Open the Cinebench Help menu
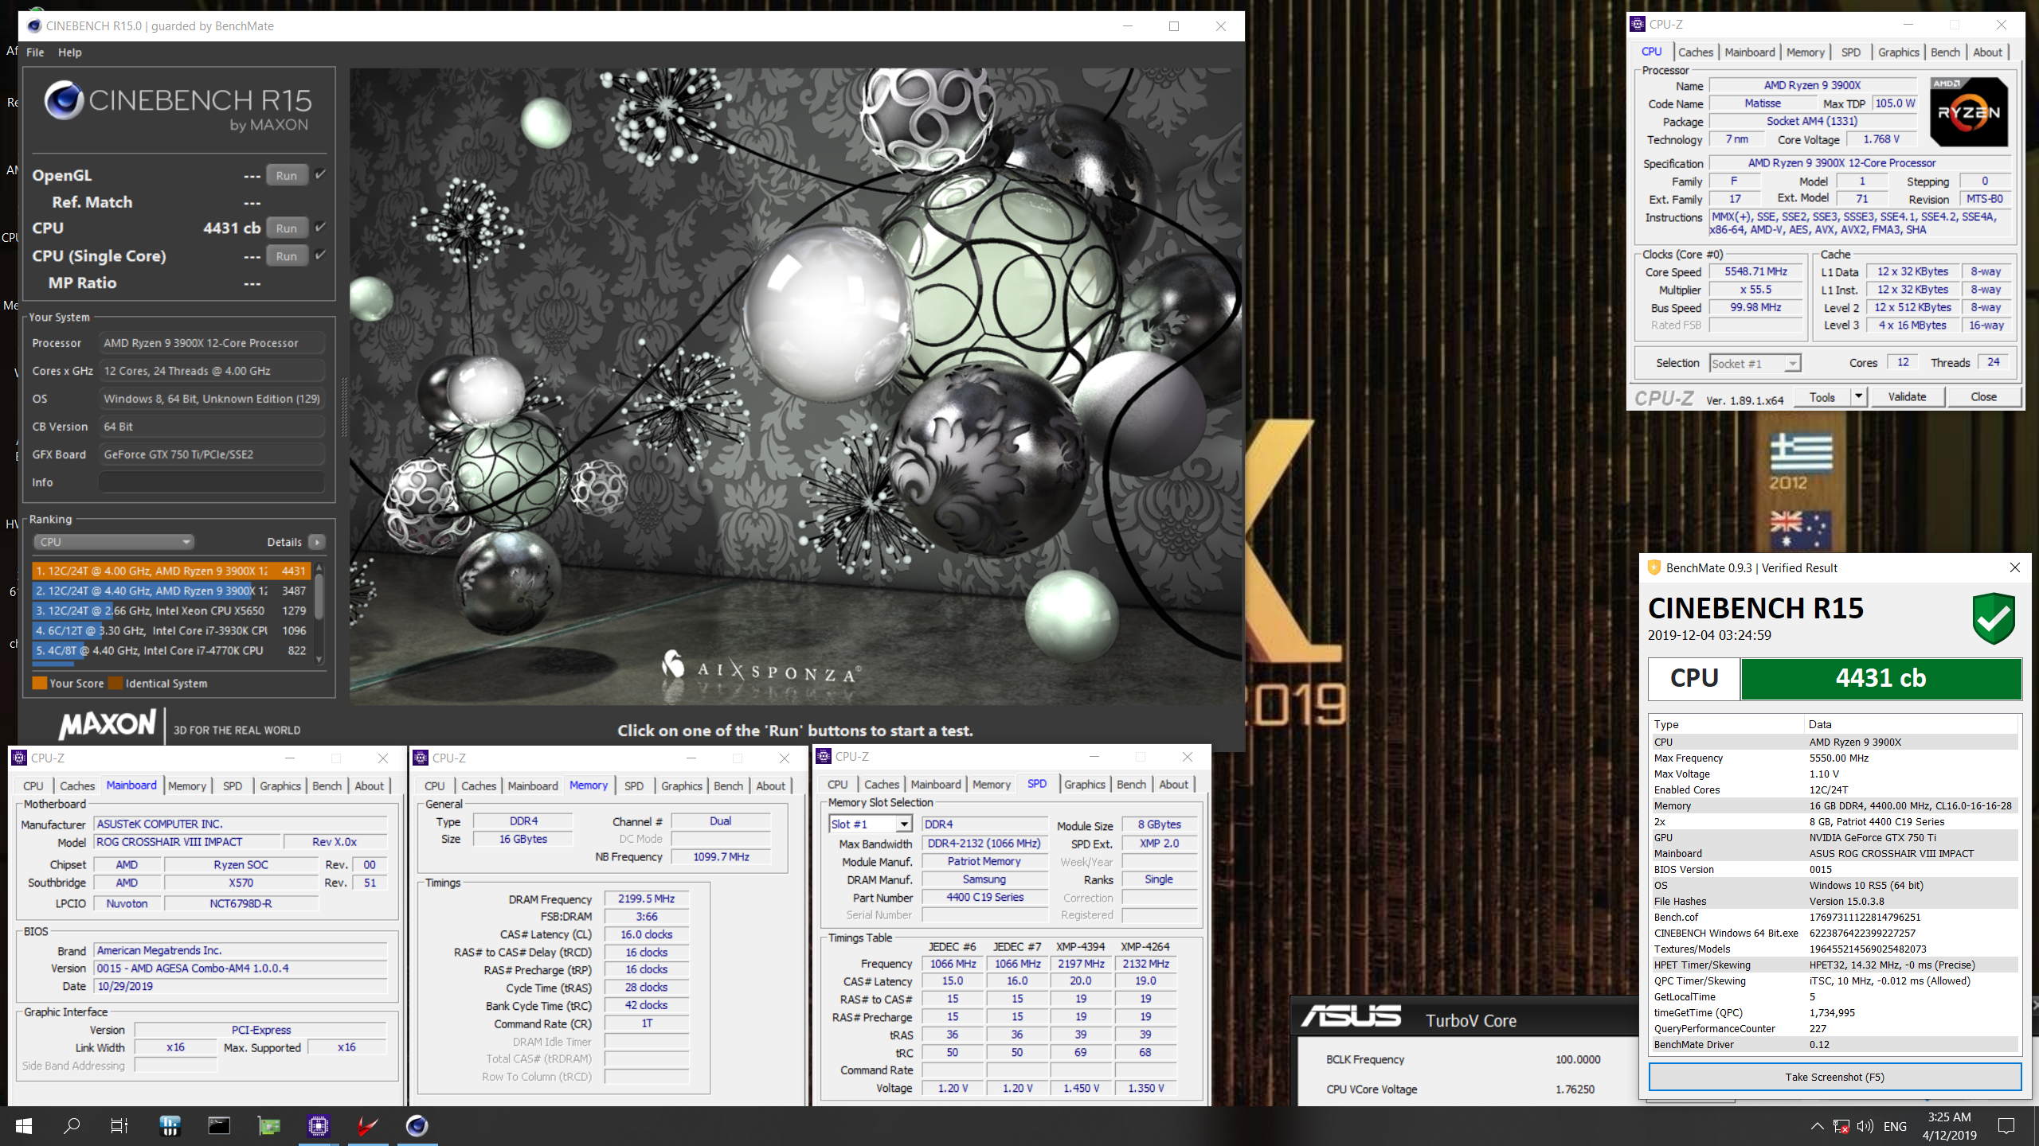2039x1146 pixels. point(70,53)
